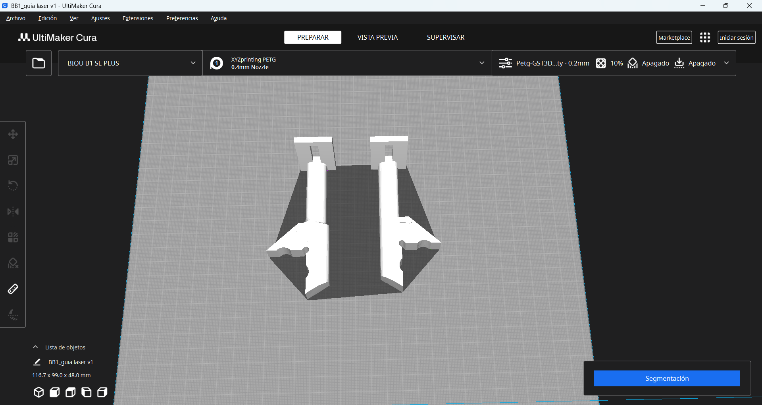This screenshot has width=762, height=405.
Task: Click the support Apagado icon
Action: click(633, 63)
